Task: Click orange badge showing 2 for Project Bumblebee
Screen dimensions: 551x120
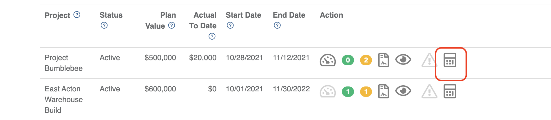Action: (366, 60)
